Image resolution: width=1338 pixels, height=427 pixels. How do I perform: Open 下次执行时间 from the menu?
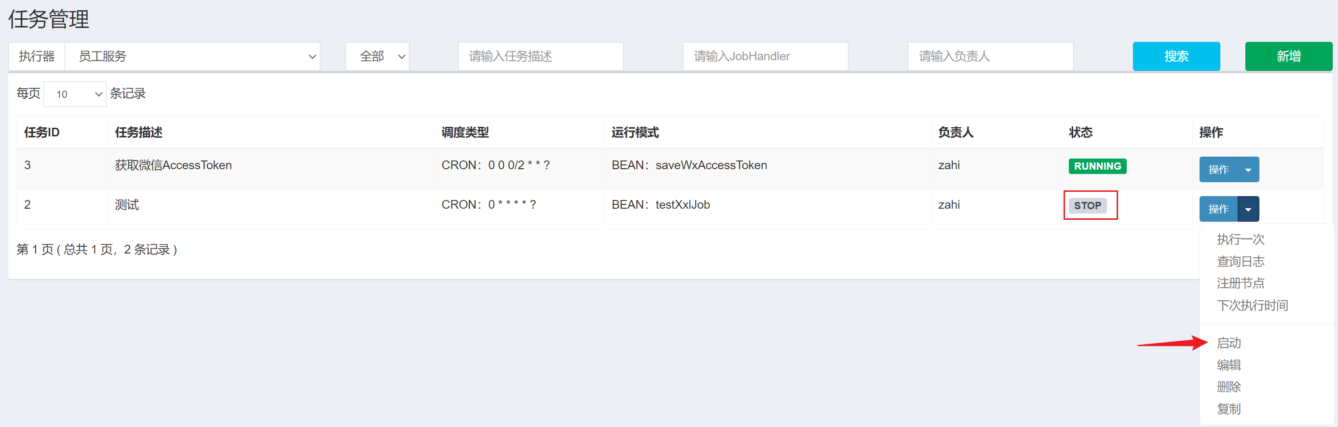pyautogui.click(x=1252, y=305)
